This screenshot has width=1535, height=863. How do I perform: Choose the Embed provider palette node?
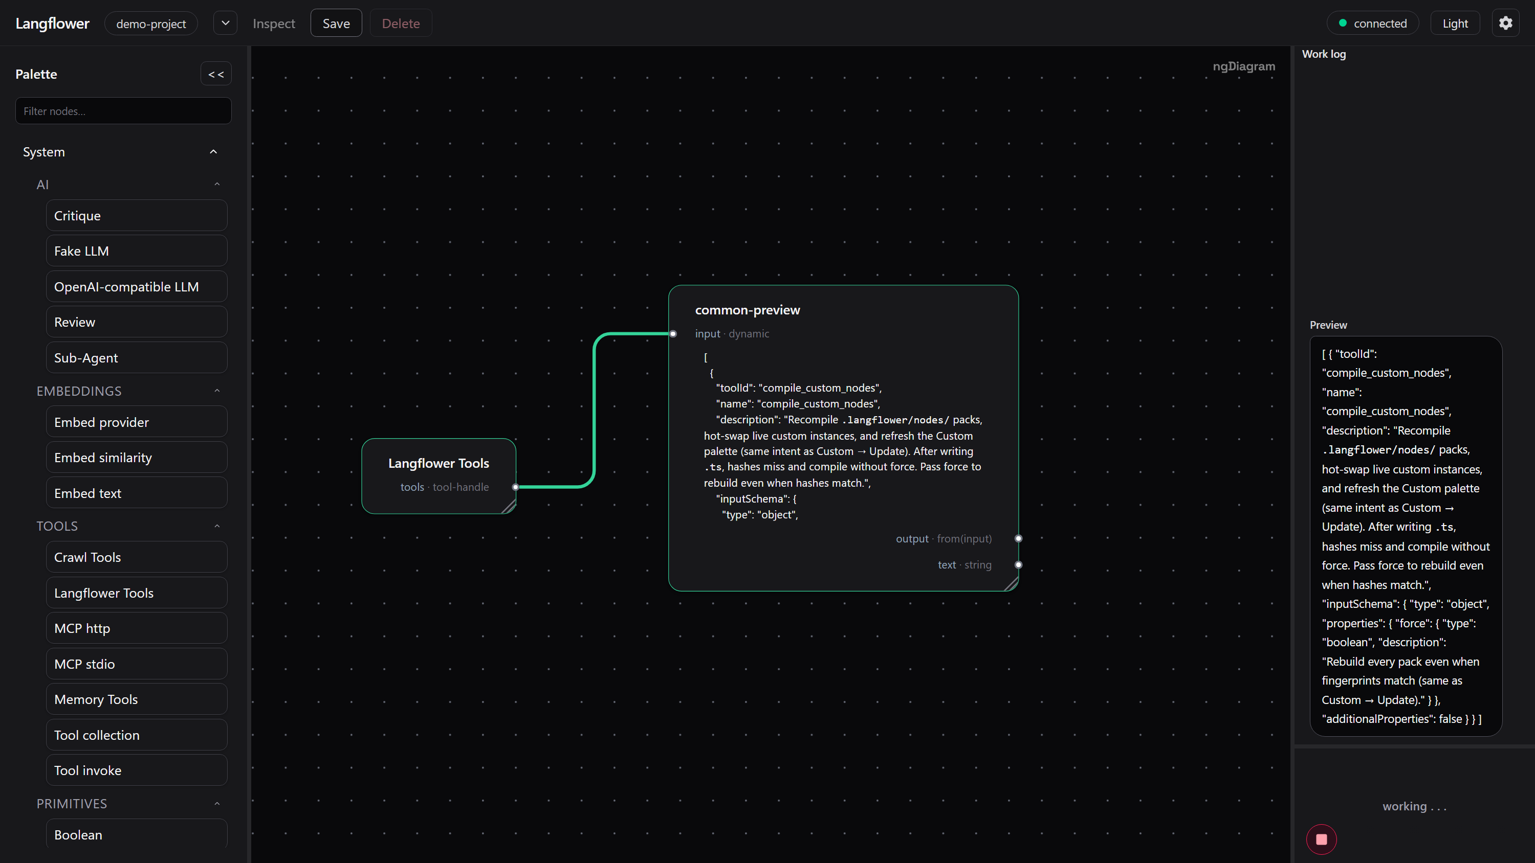137,422
